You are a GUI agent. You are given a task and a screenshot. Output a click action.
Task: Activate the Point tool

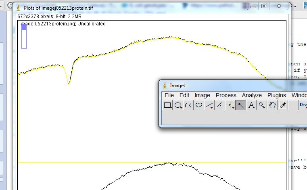pyautogui.click(x=230, y=106)
